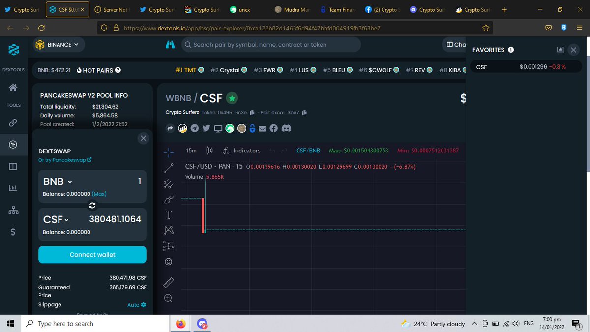
Task: Open the chain-link tool in the sidebar
Action: [x=13, y=123]
